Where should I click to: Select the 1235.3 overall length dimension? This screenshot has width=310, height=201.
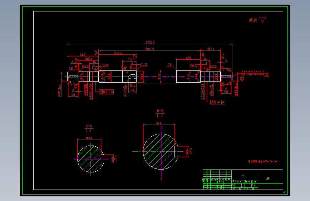149,42
